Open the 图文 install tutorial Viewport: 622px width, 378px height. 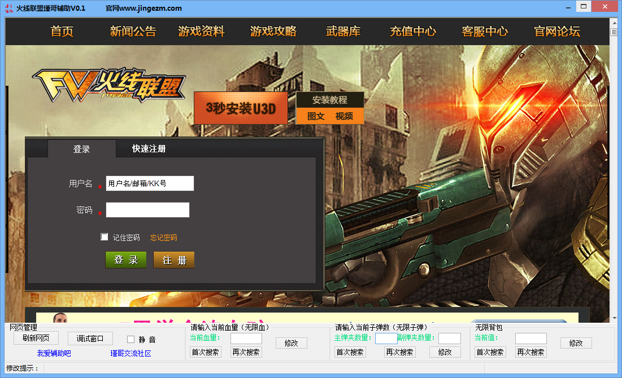[x=316, y=116]
